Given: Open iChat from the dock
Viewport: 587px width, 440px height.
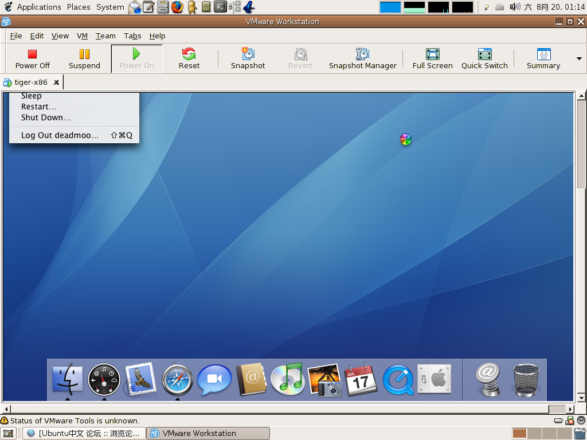Looking at the screenshot, I should tap(214, 379).
